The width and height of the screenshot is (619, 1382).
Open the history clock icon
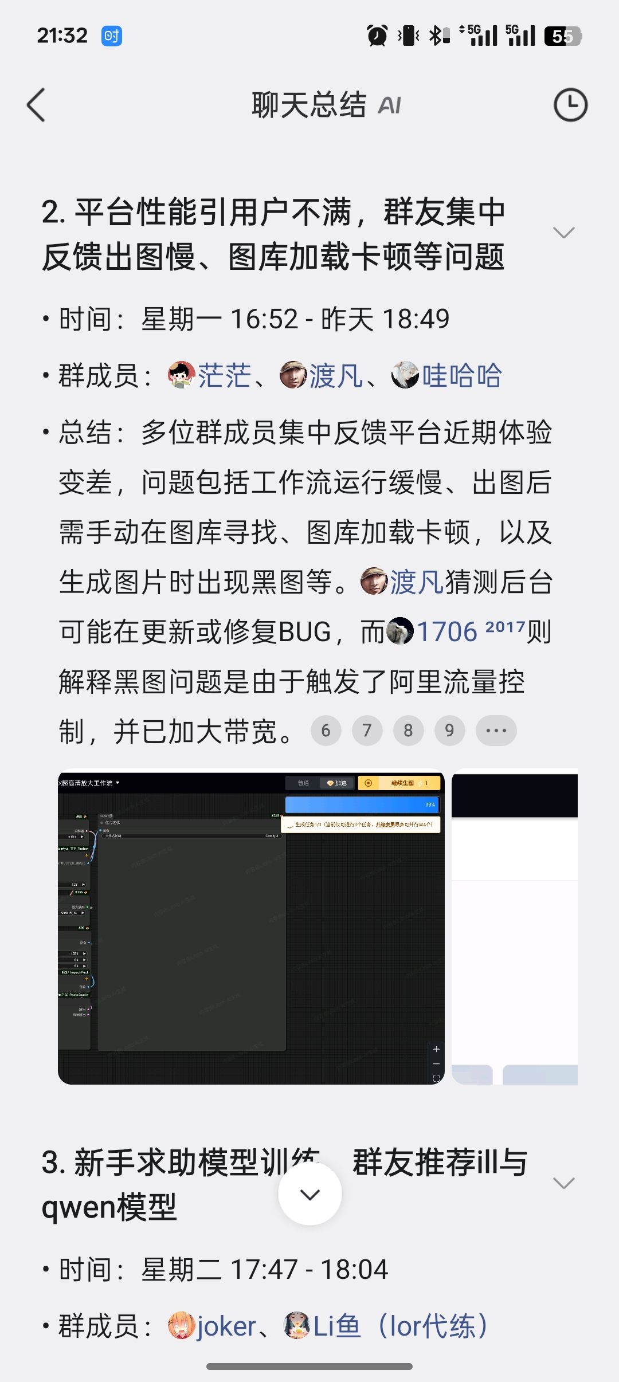570,105
